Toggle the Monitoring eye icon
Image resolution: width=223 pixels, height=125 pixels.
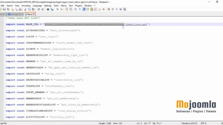(x=104, y=9)
